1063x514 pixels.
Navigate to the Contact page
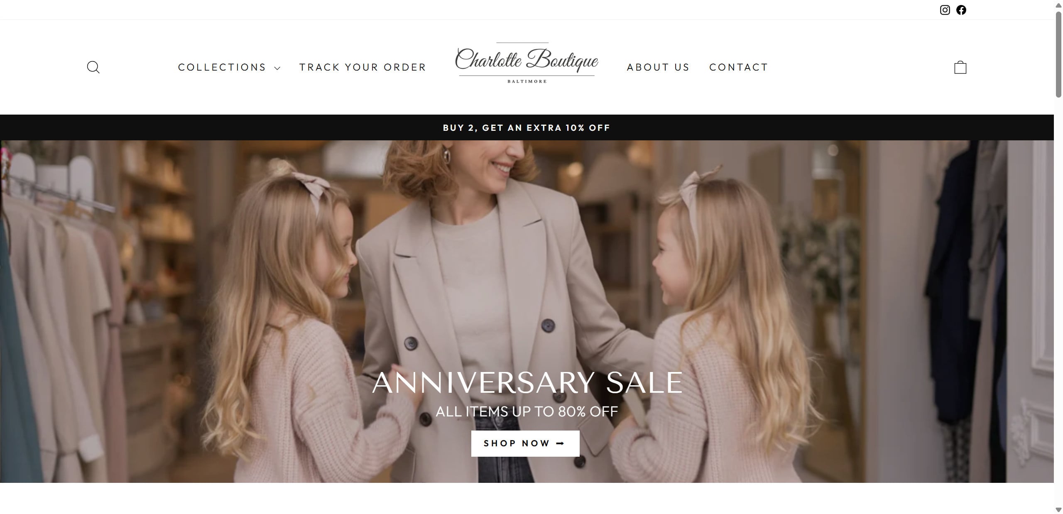pyautogui.click(x=739, y=67)
